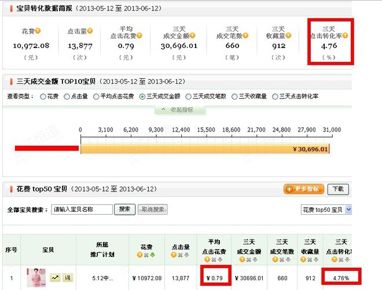The width and height of the screenshot is (382, 290).
Task: Sort table by 点击量 using arrow icon
Action: [186, 255]
